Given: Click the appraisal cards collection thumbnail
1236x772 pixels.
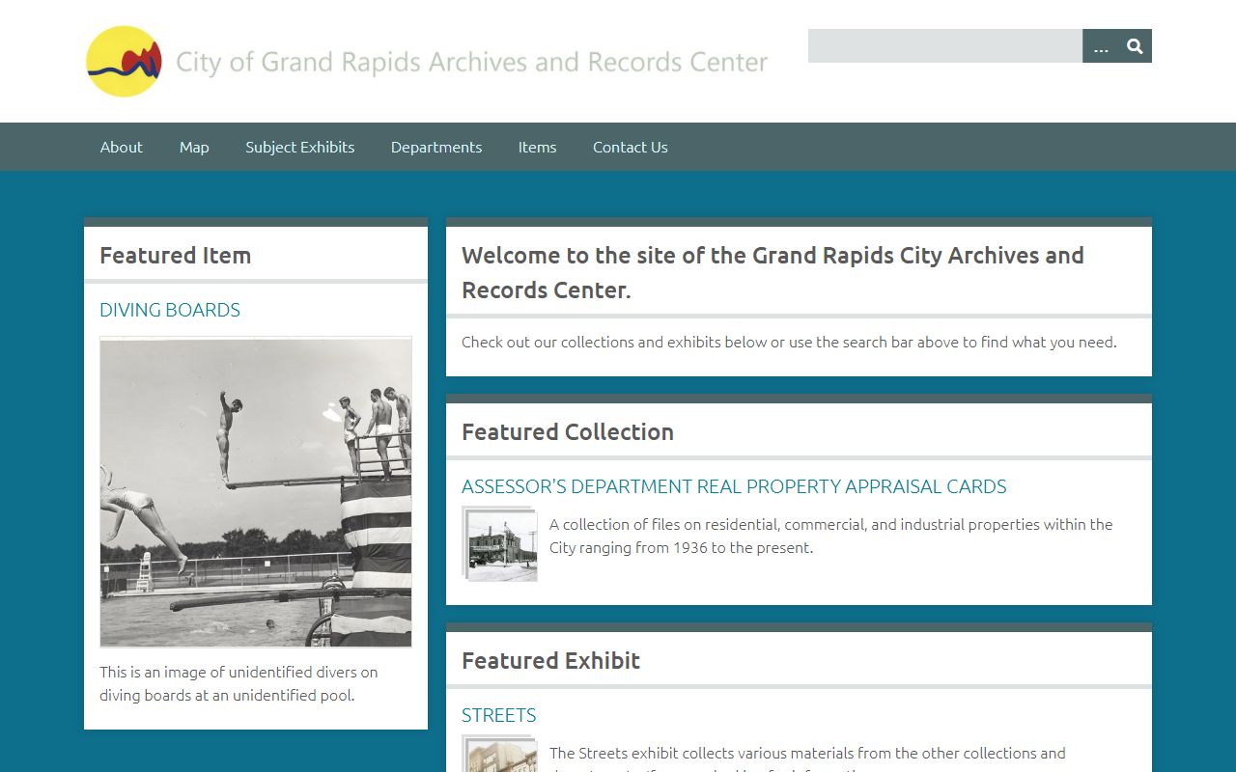Looking at the screenshot, I should (x=500, y=544).
